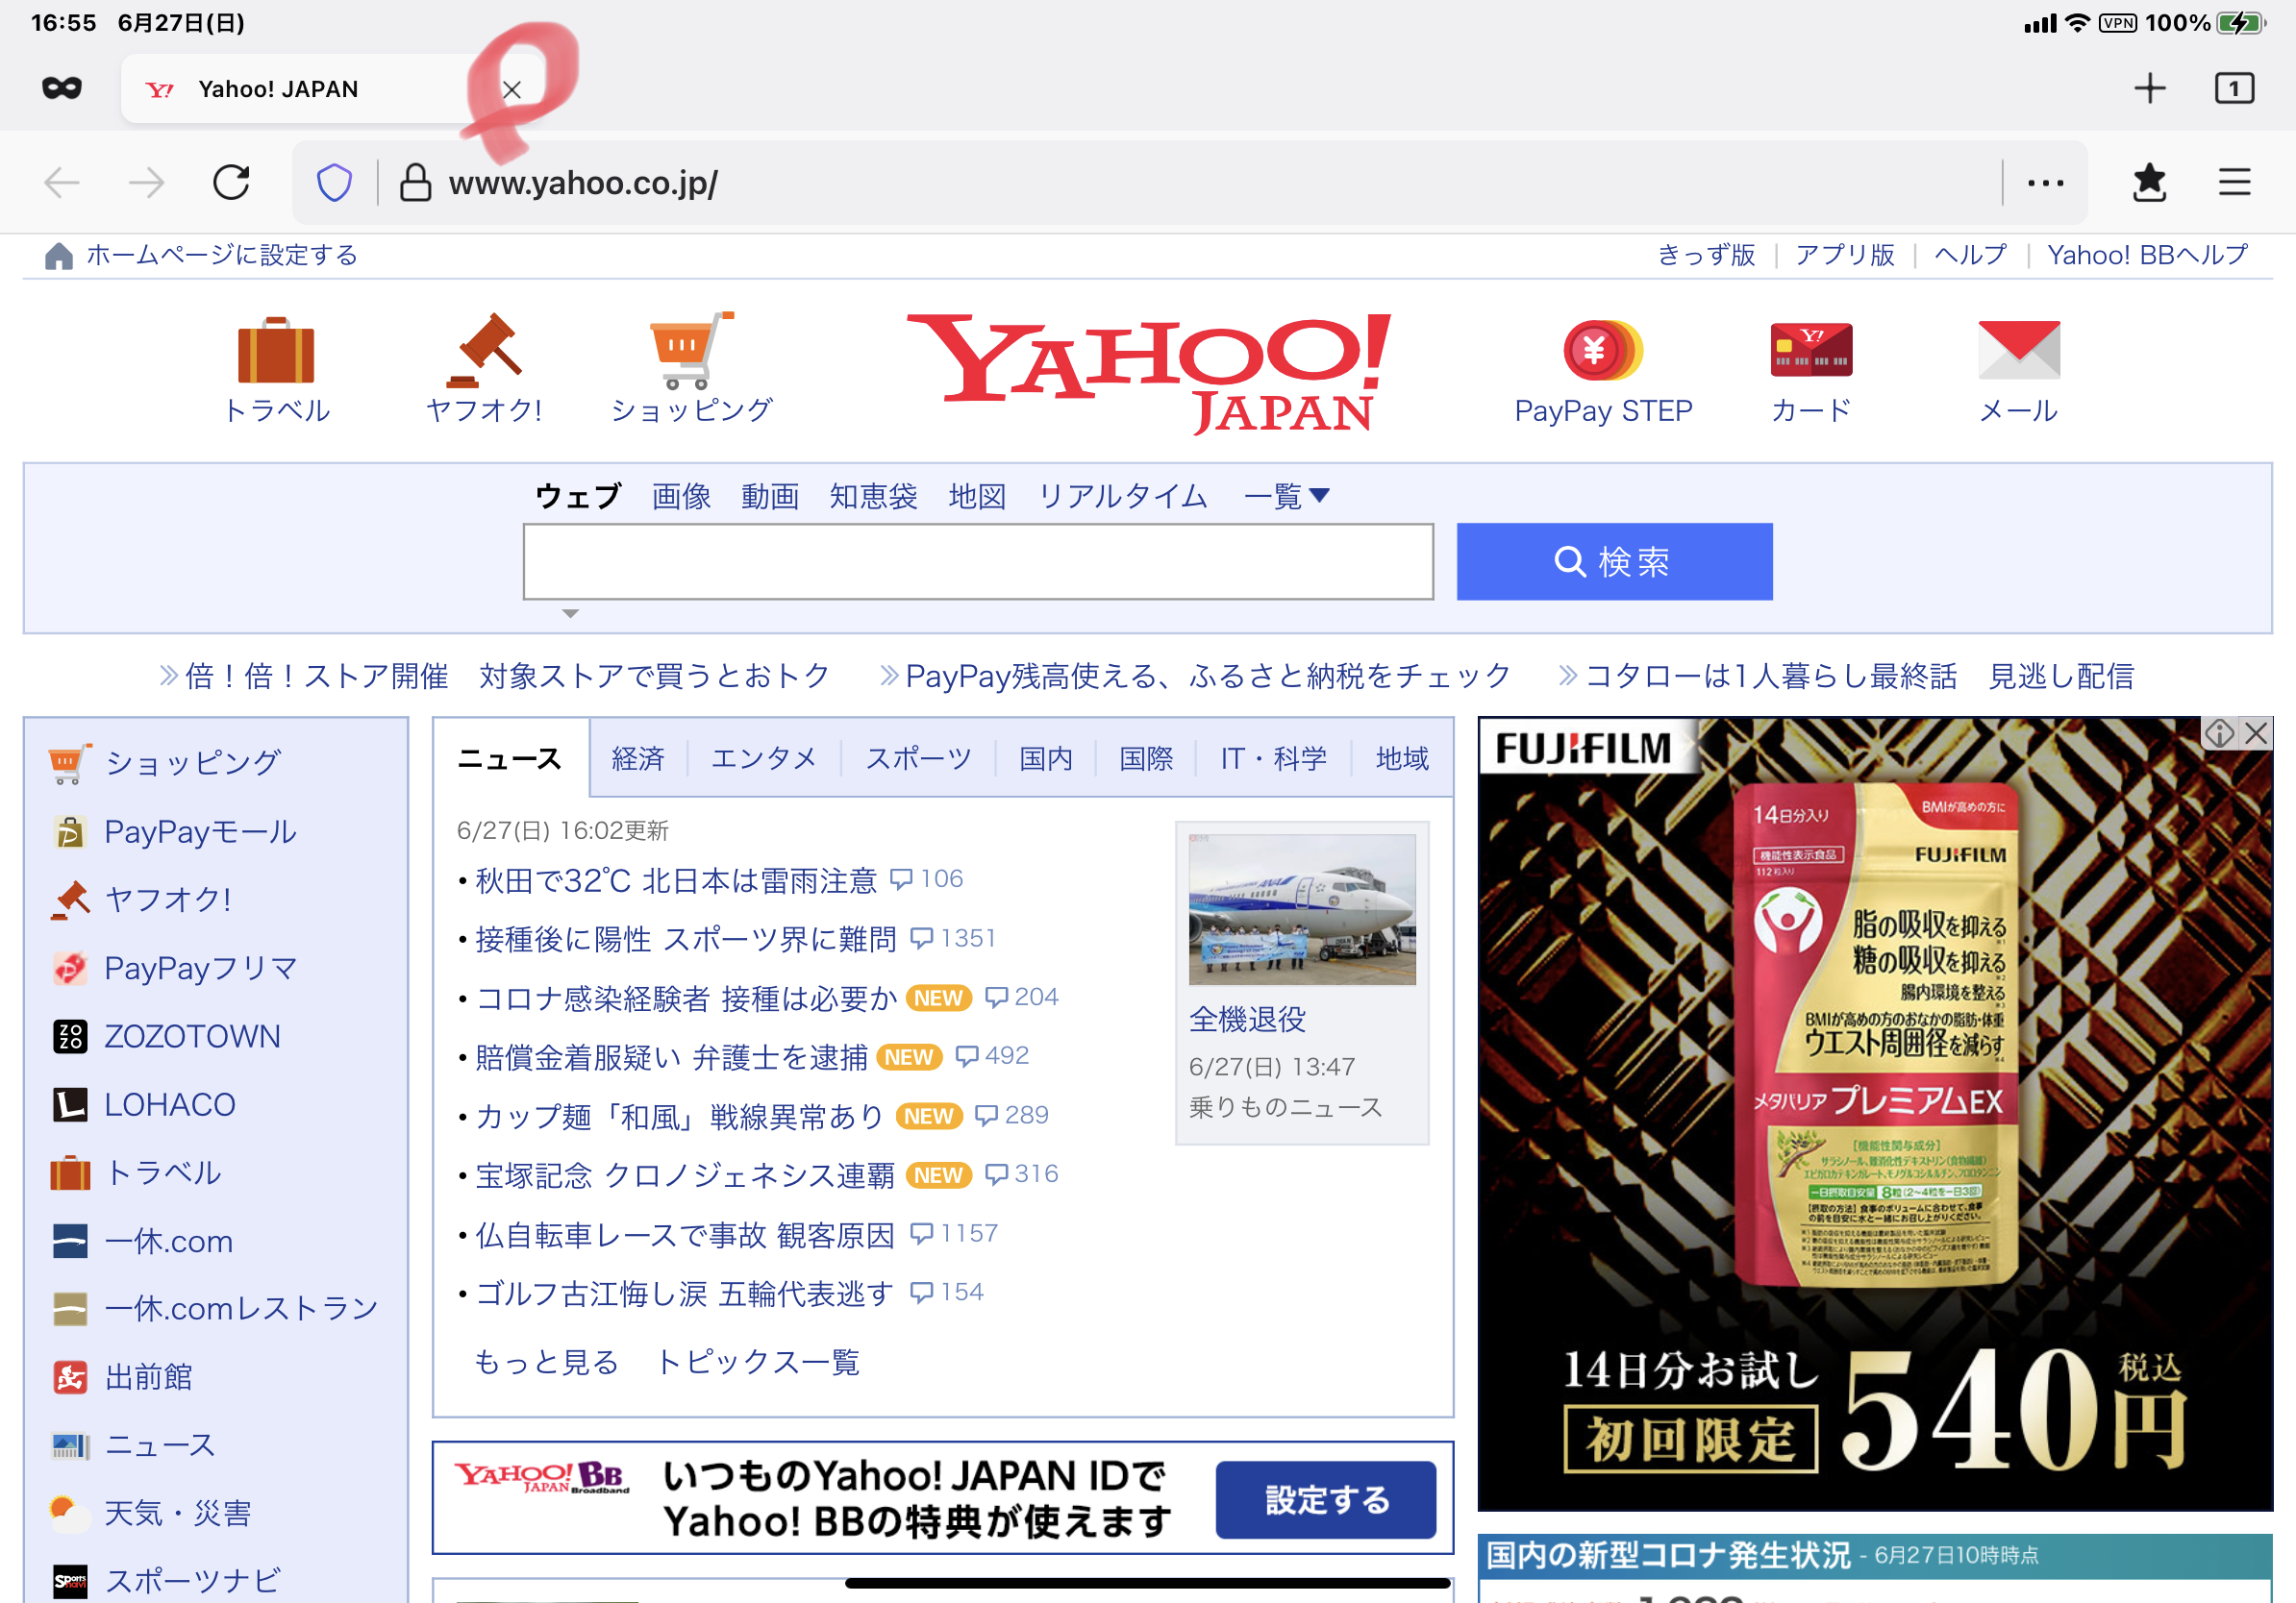The image size is (2296, 1603).
Task: Expand the arrow below the search box
Action: [x=570, y=613]
